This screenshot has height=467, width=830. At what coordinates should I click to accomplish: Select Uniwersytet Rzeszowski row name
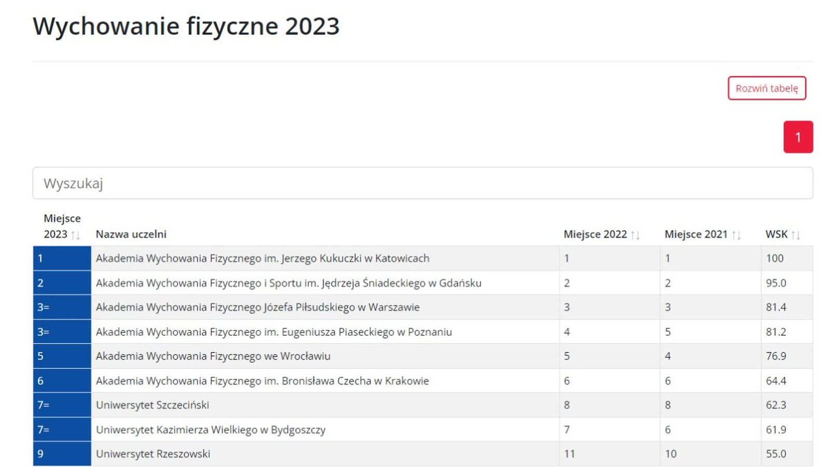click(x=153, y=454)
